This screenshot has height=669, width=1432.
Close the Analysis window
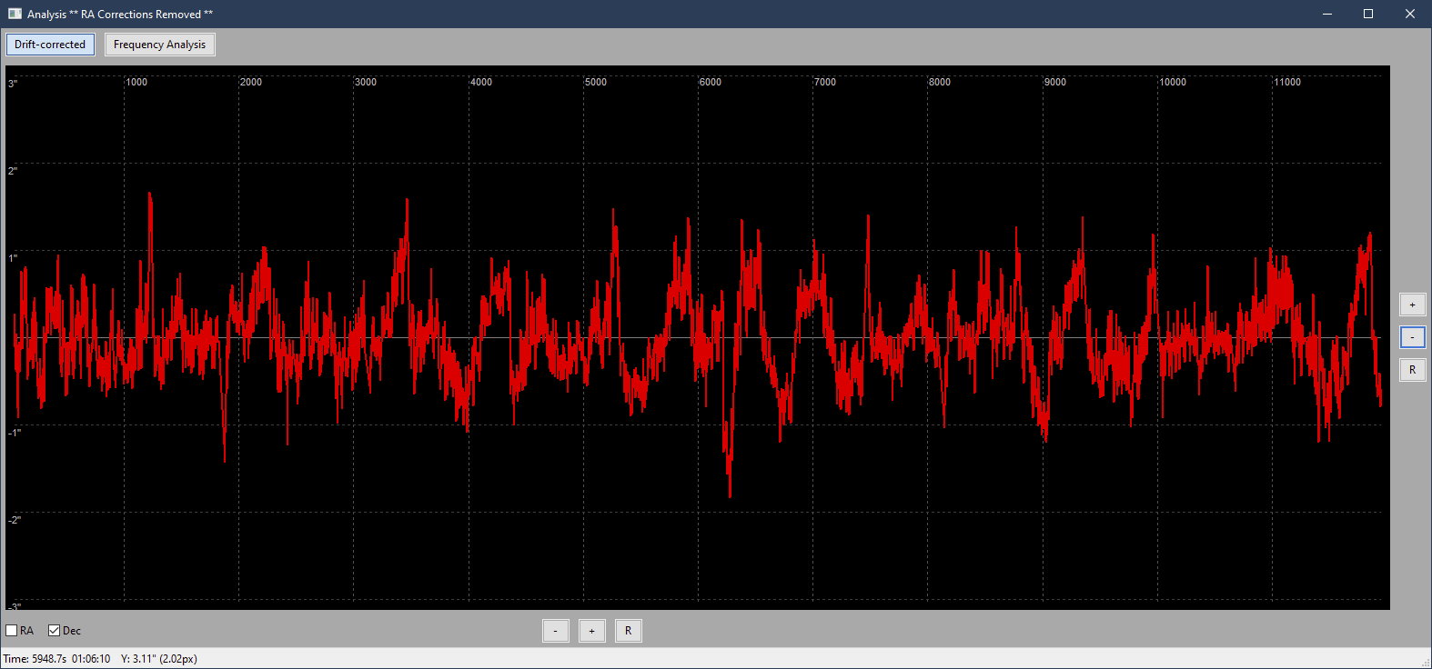pyautogui.click(x=1410, y=14)
